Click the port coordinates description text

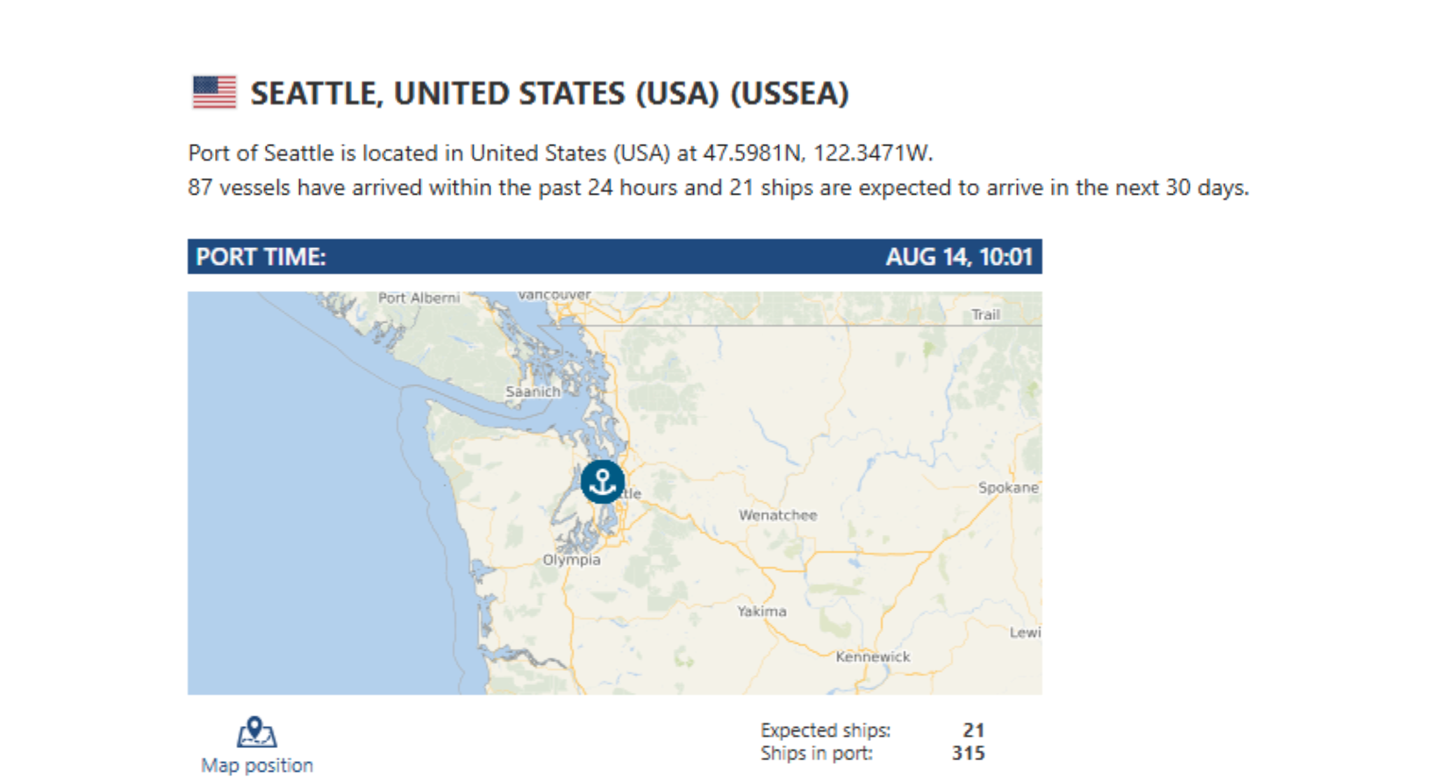[x=561, y=153]
